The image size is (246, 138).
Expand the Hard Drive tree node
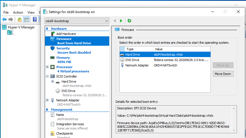click(x=52, y=81)
